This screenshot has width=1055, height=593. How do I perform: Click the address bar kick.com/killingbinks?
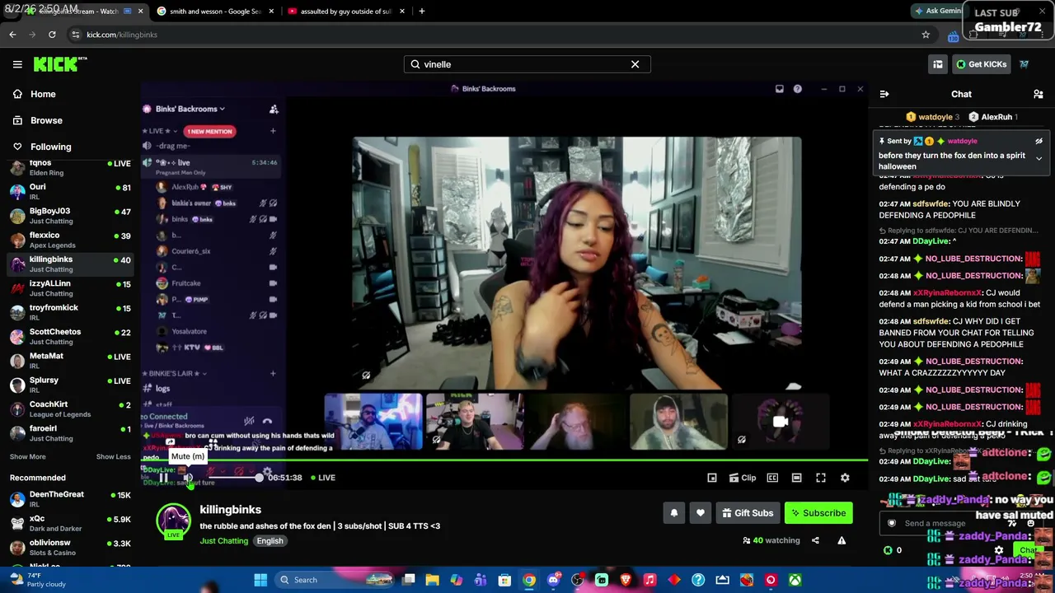(x=122, y=35)
